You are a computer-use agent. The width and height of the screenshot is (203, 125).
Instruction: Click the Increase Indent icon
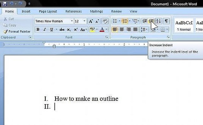coord(151,21)
